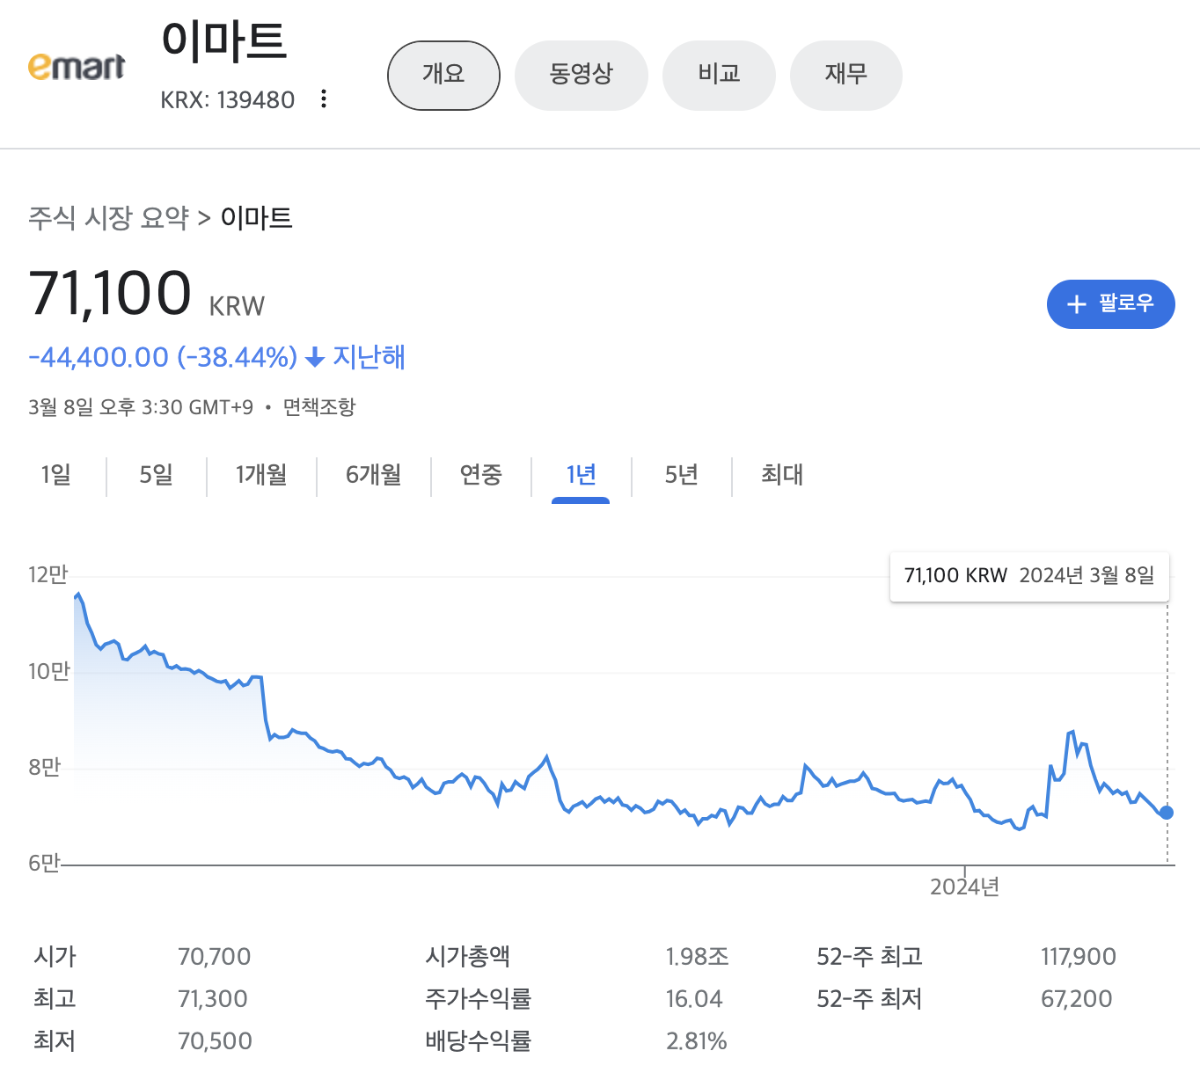The height and width of the screenshot is (1080, 1200).
Task: Click the price tooltip 71,100 KRW 2024년 3월 8일
Action: (1029, 576)
